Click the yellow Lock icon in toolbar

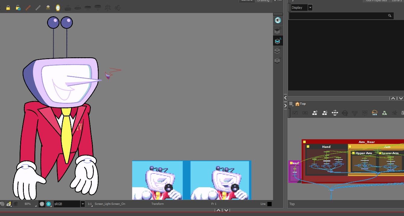click(x=8, y=8)
